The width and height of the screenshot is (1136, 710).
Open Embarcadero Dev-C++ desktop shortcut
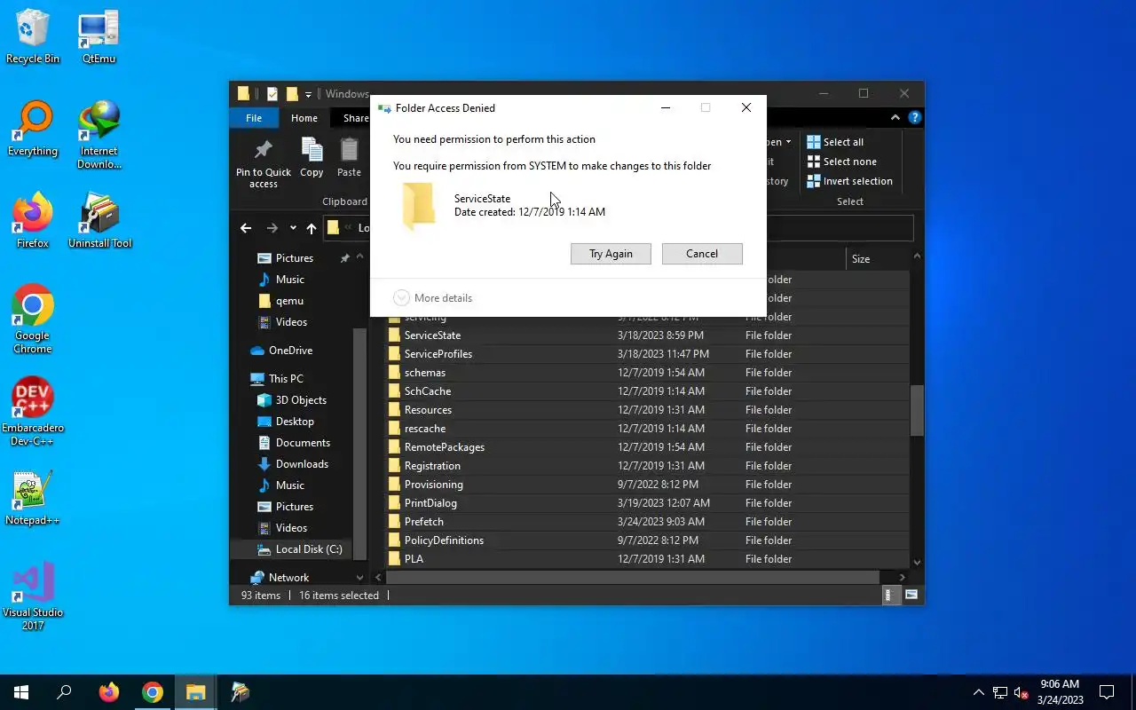click(33, 413)
